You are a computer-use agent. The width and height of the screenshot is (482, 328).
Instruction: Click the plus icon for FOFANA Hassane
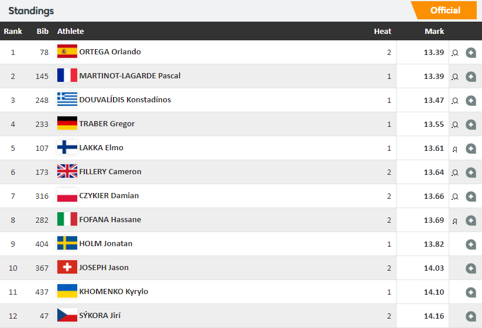(471, 220)
